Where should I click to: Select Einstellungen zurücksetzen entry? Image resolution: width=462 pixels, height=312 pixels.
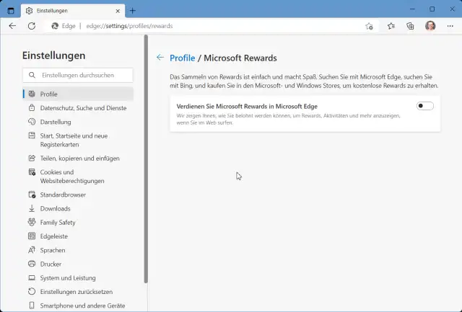(x=78, y=292)
